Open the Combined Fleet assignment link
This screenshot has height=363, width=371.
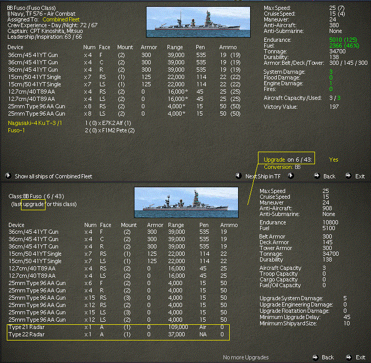[61, 19]
